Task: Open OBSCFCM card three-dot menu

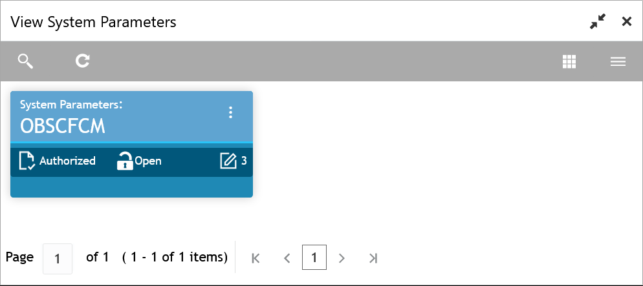Action: tap(230, 112)
